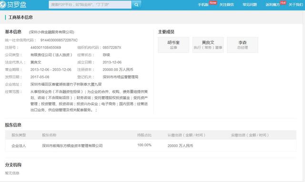The image size is (305, 182).
Task: Click the 实缴出资 column header
Action: click(x=250, y=135)
